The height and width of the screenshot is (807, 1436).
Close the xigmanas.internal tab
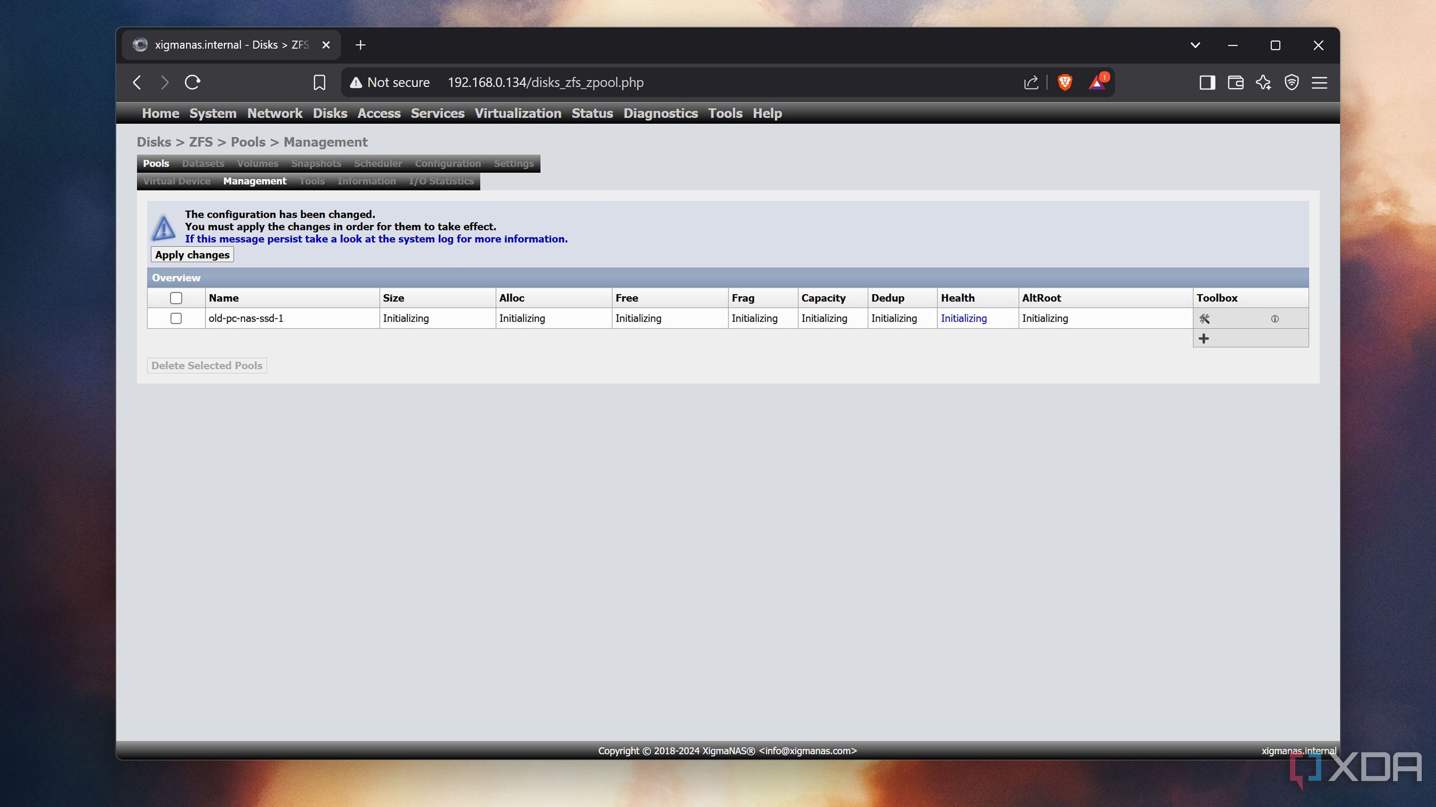(326, 45)
